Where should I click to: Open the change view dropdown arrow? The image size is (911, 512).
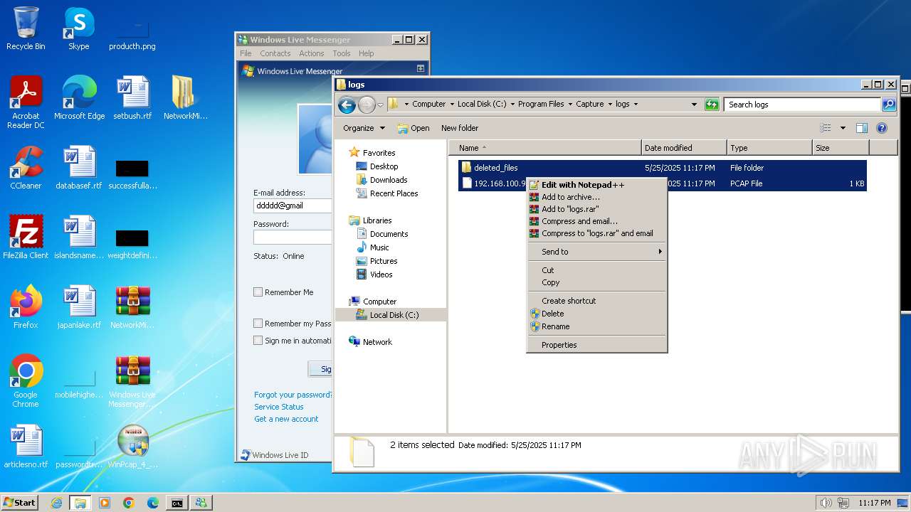[x=843, y=128]
